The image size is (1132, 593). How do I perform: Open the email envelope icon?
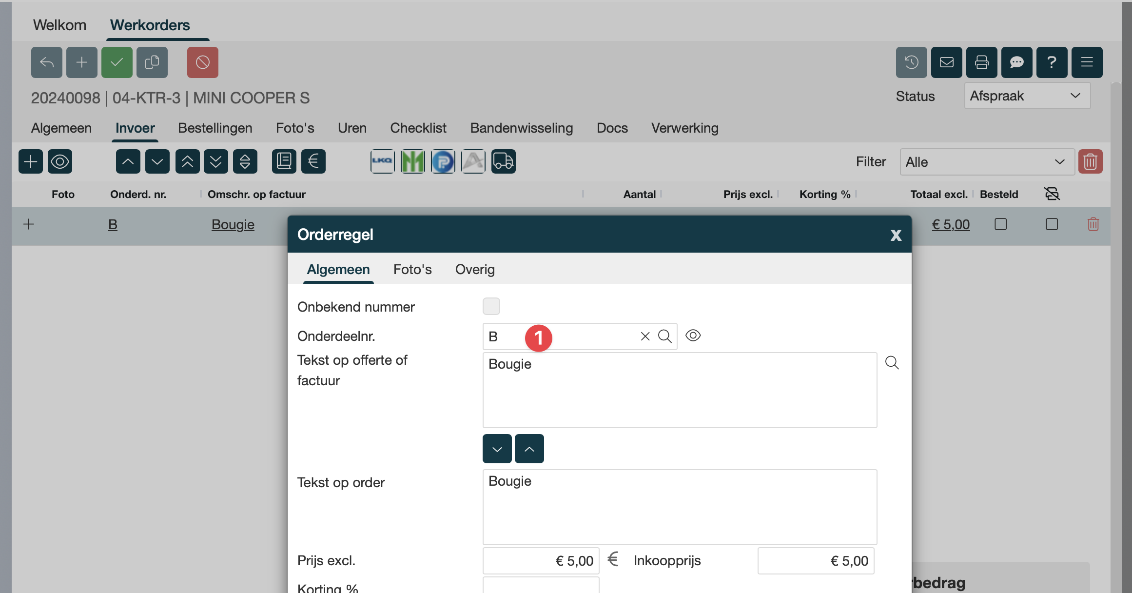[946, 62]
